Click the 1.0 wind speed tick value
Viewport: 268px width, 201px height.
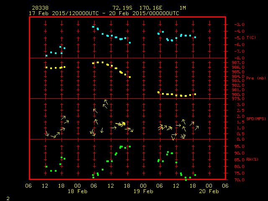[x=240, y=128]
